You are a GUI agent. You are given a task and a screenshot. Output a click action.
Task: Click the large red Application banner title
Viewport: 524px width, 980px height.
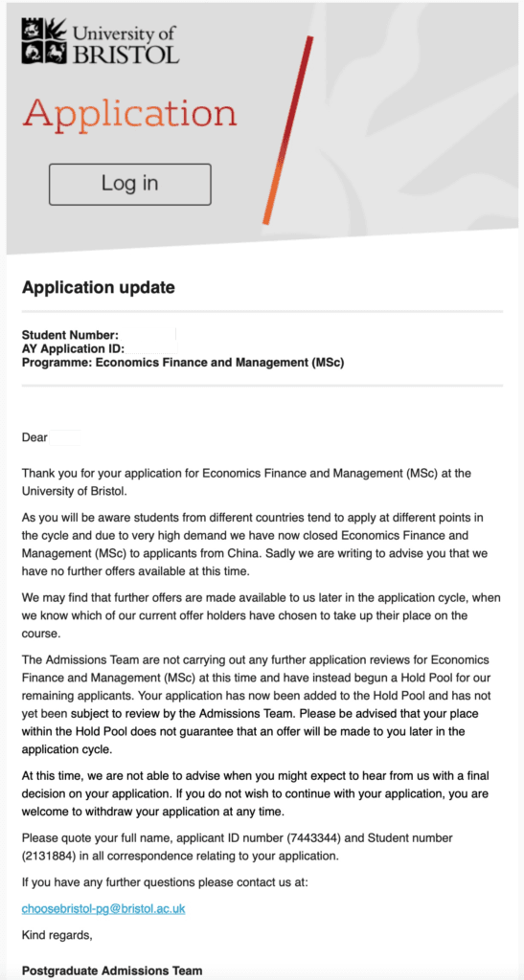(x=130, y=116)
